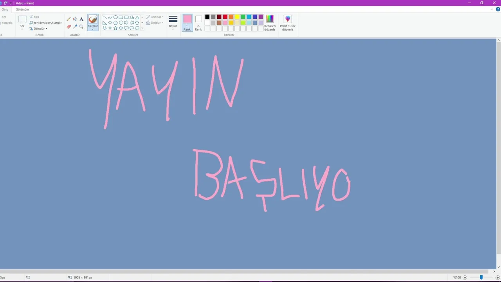The height and width of the screenshot is (282, 501).
Task: Open the Görünüm ribbon tab
Action: (x=22, y=9)
